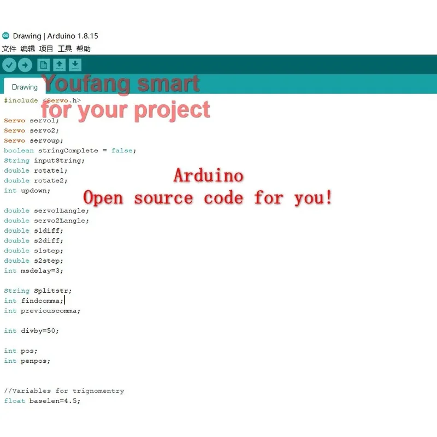Click the line 'Servo servoup;'
This screenshot has width=437, height=437.
coord(33,141)
